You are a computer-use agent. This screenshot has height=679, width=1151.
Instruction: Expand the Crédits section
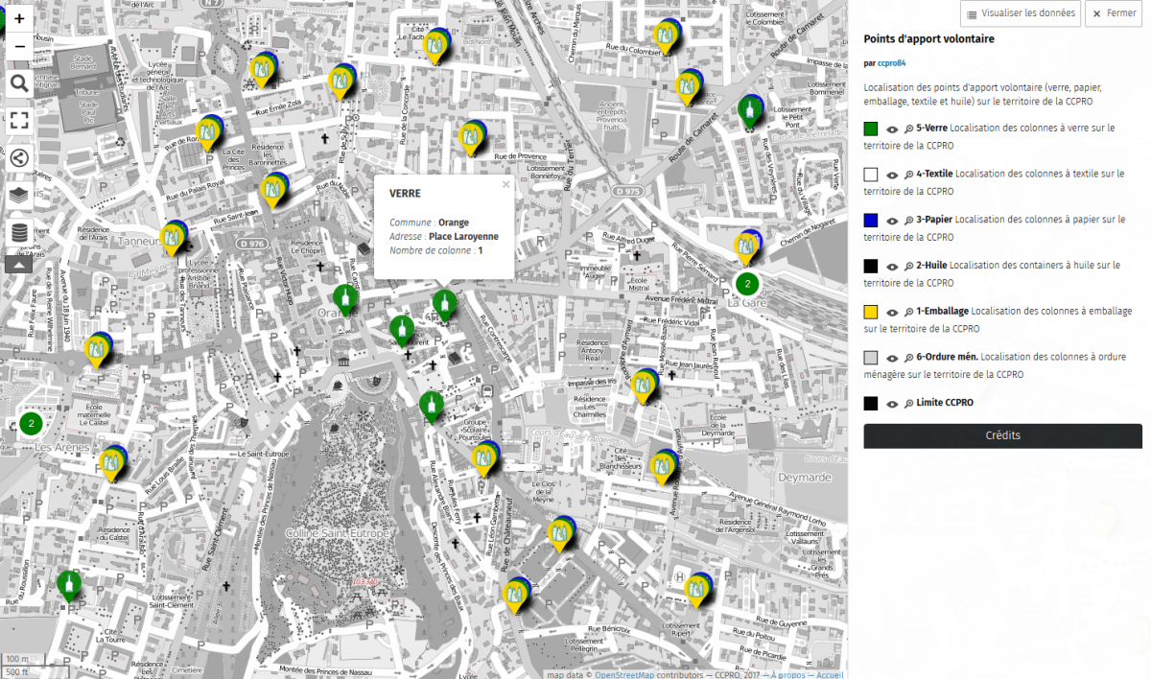tap(1002, 435)
